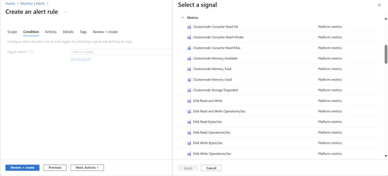Click the Cancel button in signal panel
The height and width of the screenshot is (176, 388).
tap(211, 168)
